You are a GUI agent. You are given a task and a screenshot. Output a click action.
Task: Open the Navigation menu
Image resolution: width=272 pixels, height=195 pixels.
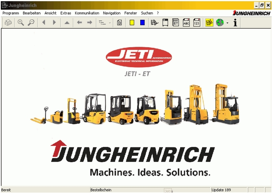(x=112, y=13)
